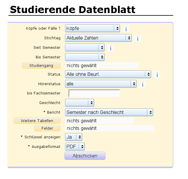Expand the Bericht 'Semester nach Geschlecht' dropdown

pyautogui.click(x=109, y=112)
